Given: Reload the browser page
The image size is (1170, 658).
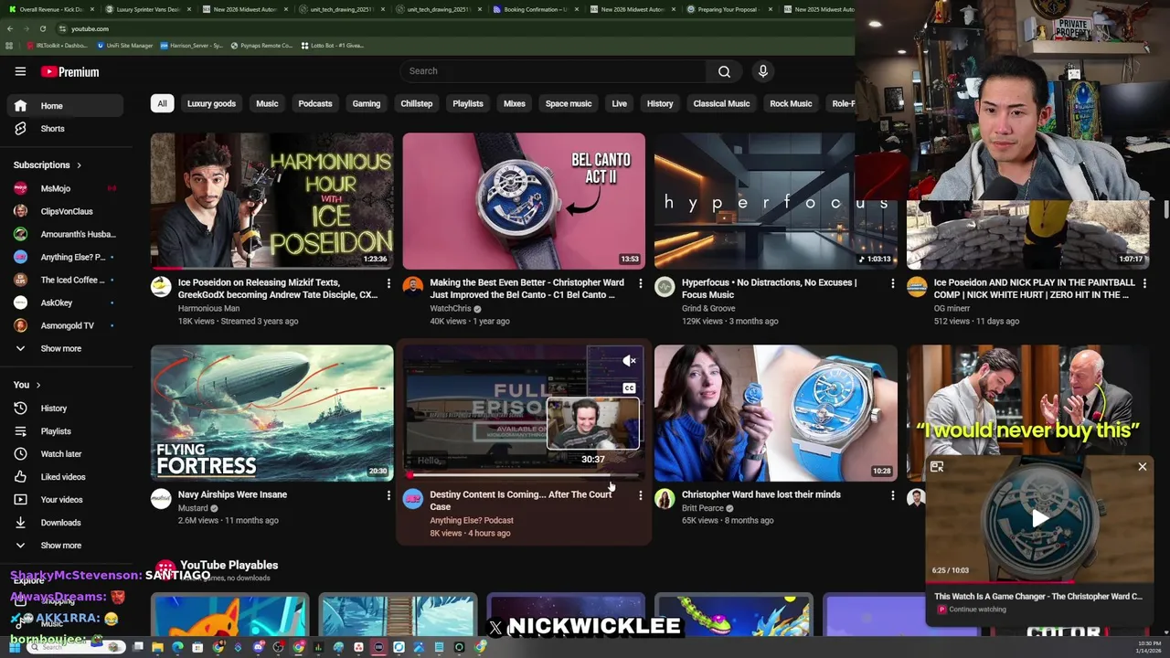Looking at the screenshot, I should (42, 28).
